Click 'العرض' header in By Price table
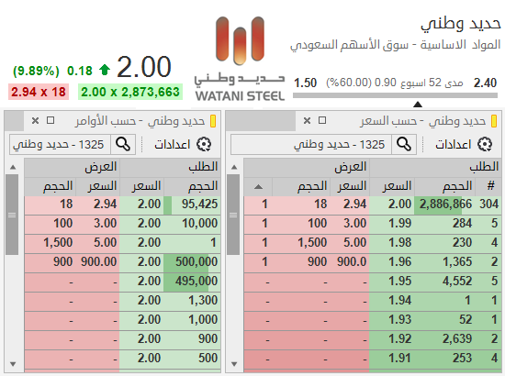The image size is (505, 376). point(307,167)
